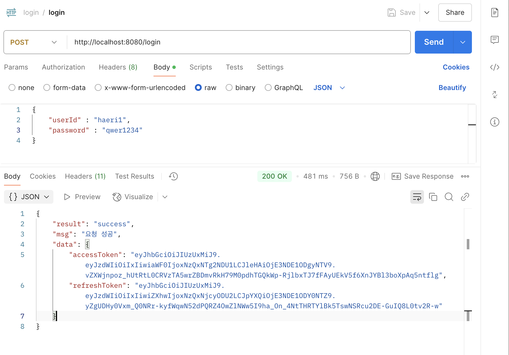The width and height of the screenshot is (509, 355).
Task: Select the none body option
Action: coord(12,88)
